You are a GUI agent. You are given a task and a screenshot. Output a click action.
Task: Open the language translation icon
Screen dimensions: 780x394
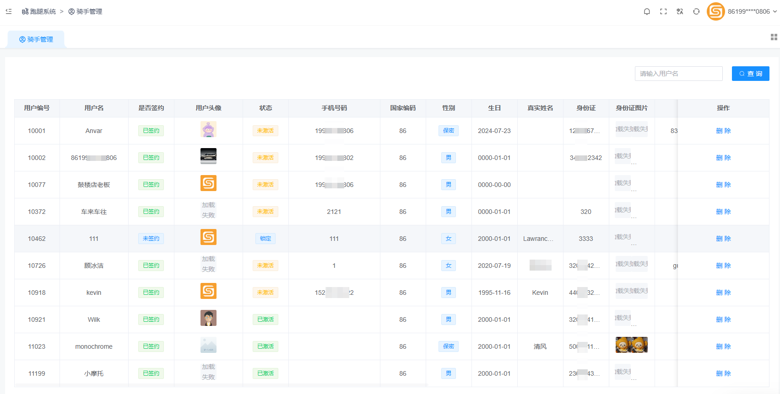pyautogui.click(x=680, y=11)
